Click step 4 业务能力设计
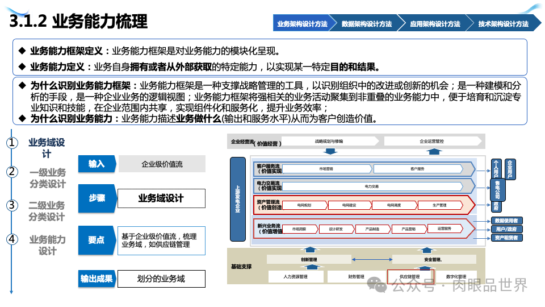 (47, 245)
